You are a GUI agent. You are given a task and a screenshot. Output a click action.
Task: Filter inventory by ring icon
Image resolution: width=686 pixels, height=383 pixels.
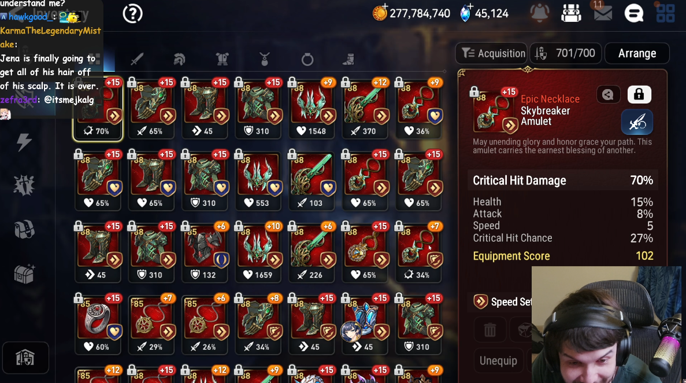307,58
